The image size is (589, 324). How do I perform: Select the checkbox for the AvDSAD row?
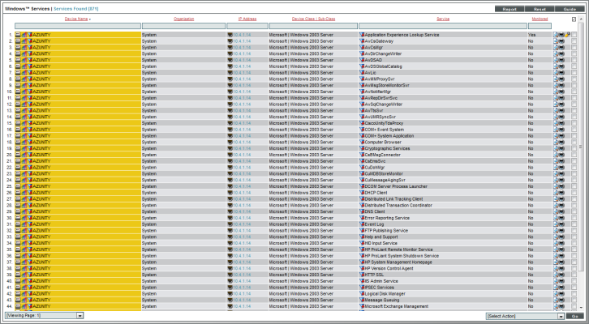coord(574,60)
